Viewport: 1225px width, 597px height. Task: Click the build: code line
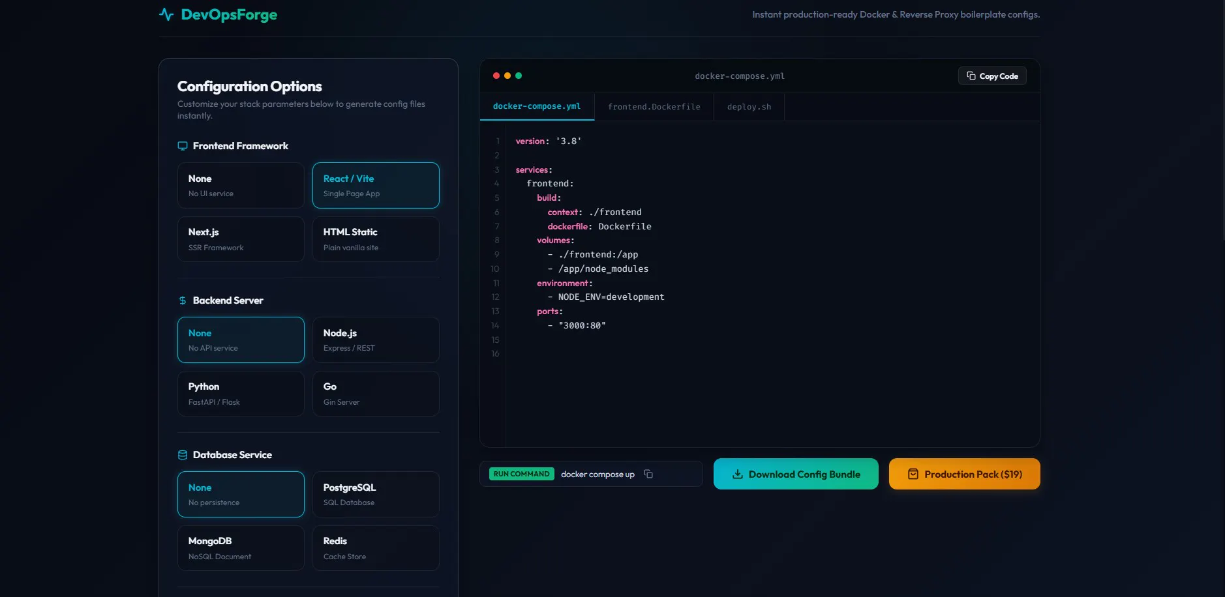click(549, 198)
